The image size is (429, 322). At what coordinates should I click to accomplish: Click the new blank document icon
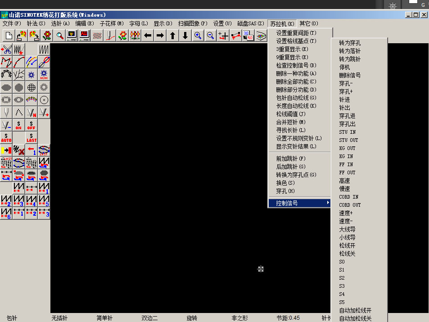point(9,36)
